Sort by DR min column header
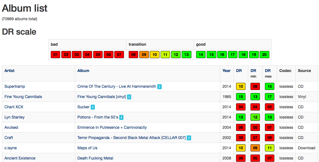This screenshot has height=162, width=319. coord(253,71)
